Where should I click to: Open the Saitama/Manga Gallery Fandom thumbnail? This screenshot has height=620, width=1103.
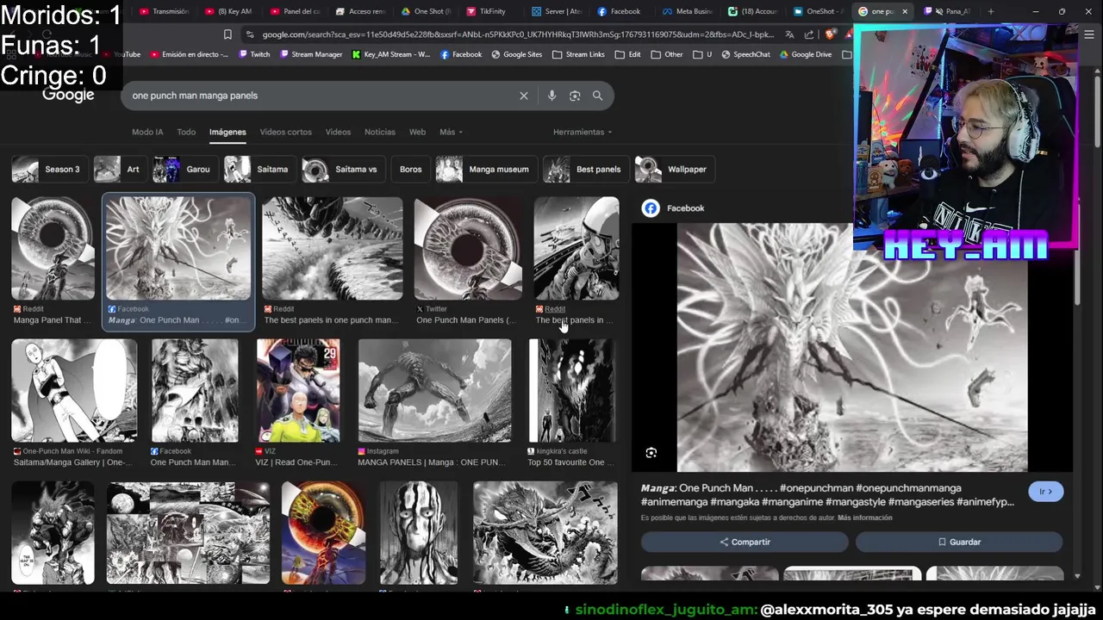[74, 391]
